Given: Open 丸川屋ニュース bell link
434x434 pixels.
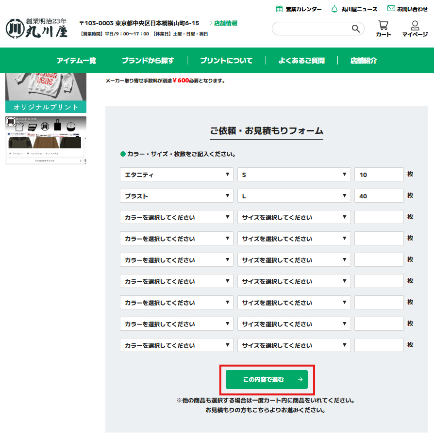Looking at the screenshot, I should click(x=354, y=9).
